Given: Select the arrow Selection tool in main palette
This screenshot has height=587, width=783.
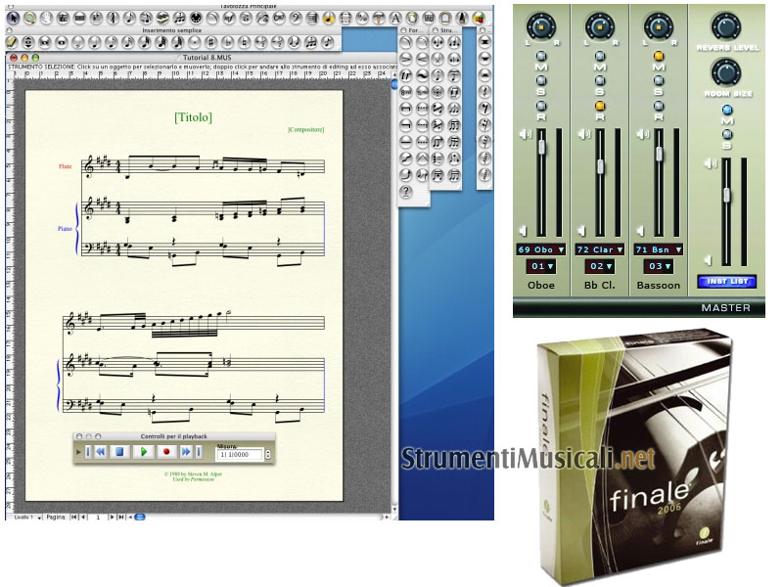Looking at the screenshot, I should click(x=13, y=19).
